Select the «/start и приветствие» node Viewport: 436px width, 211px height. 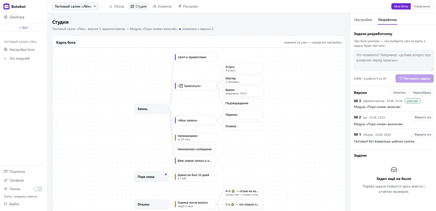coord(195,57)
